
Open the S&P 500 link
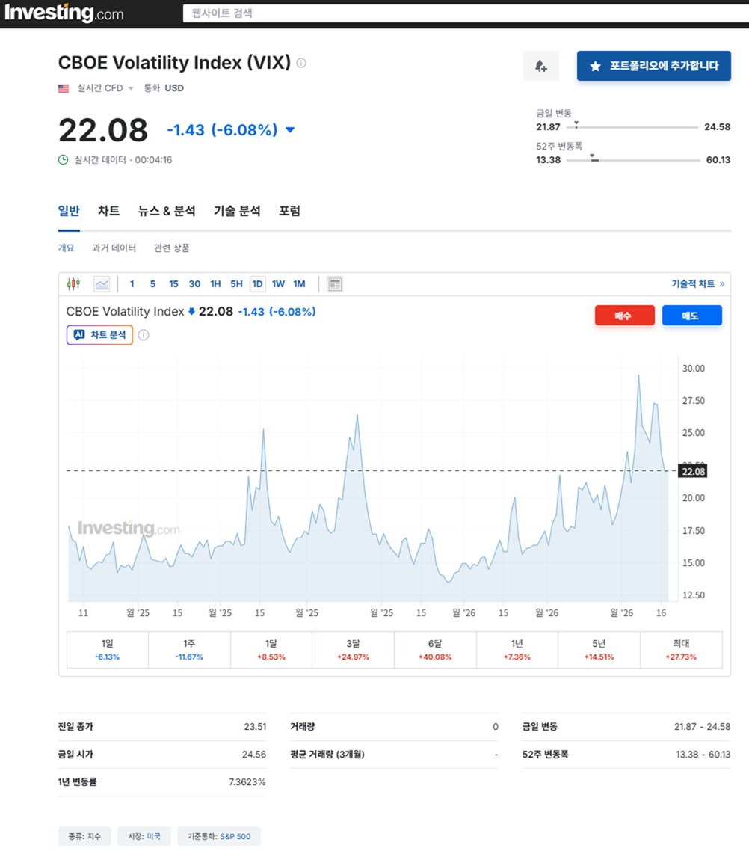pyautogui.click(x=235, y=836)
